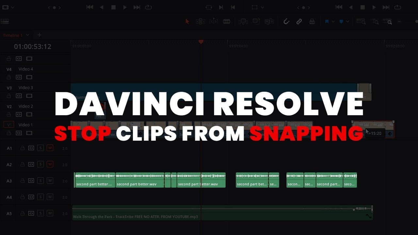Open the marker color dropdown
This screenshot has width=418, height=235.
(x=347, y=22)
